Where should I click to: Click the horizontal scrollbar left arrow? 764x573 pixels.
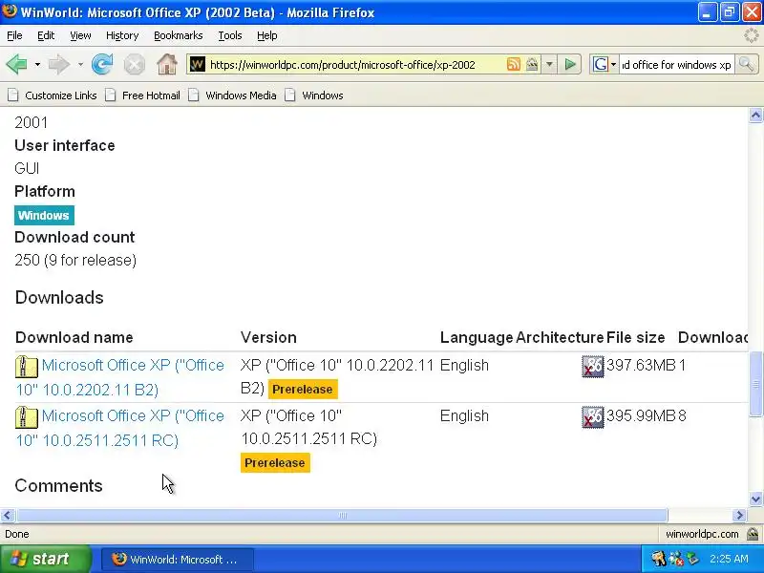pos(8,516)
